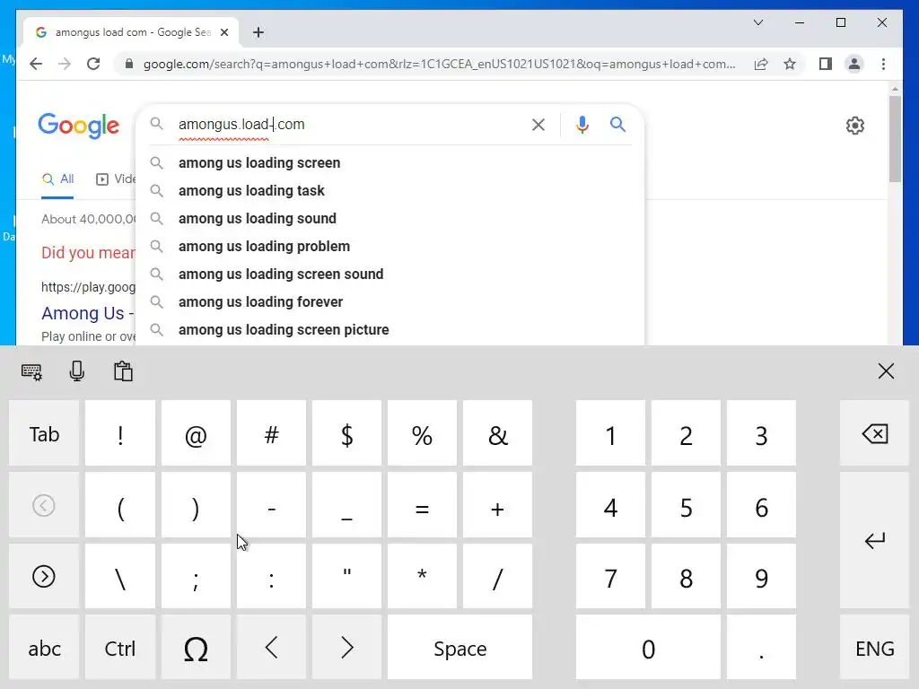Bookmark this page with star icon
919x689 pixels.
pyautogui.click(x=790, y=64)
